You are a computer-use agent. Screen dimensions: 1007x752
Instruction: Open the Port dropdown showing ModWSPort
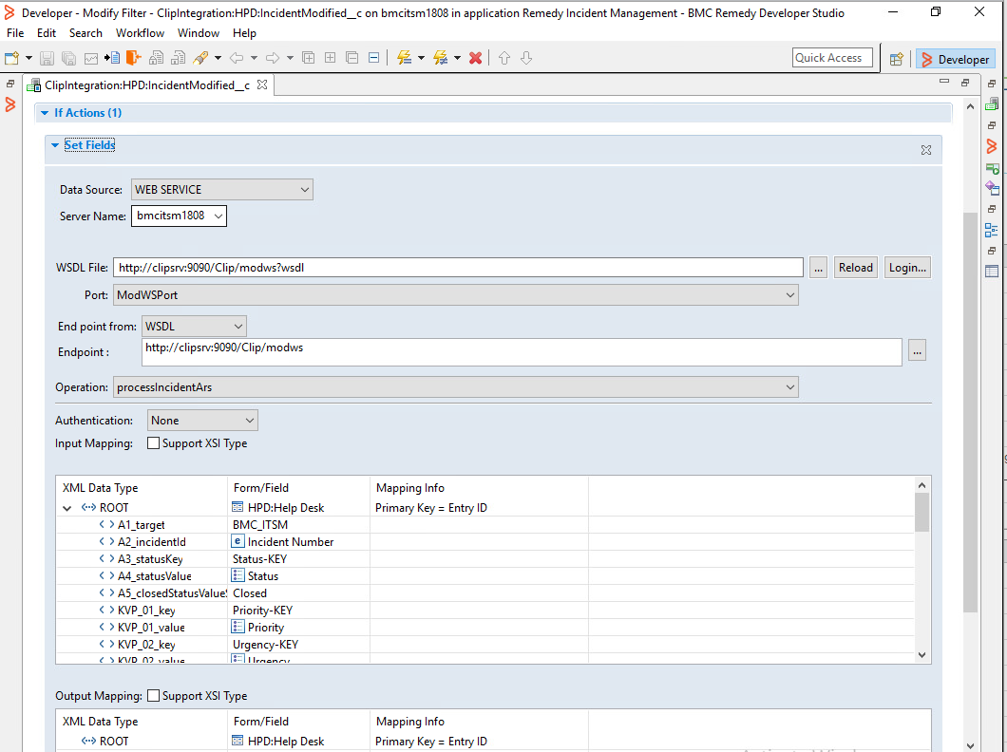[456, 295]
